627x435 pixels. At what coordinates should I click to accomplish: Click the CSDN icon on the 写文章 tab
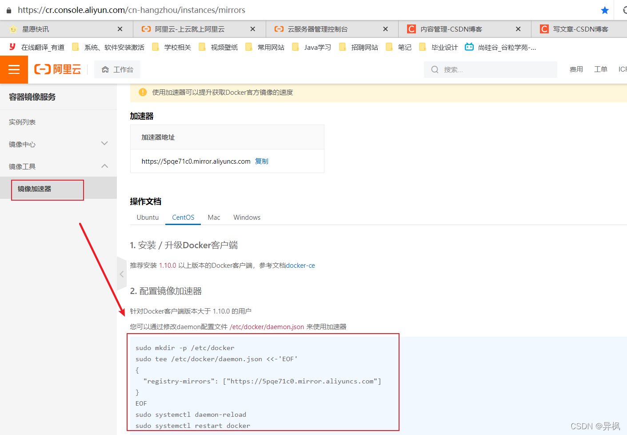[544, 28]
